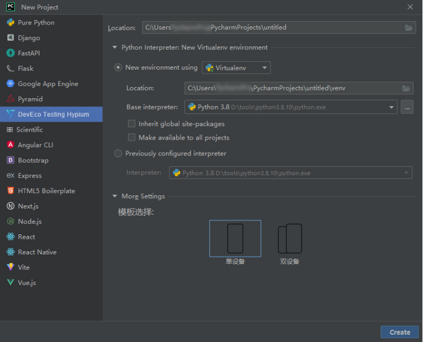Choose the Angular CLI icon

coord(10,145)
